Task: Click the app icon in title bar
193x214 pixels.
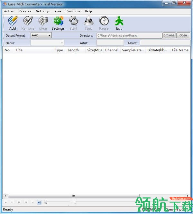Action: [5, 4]
